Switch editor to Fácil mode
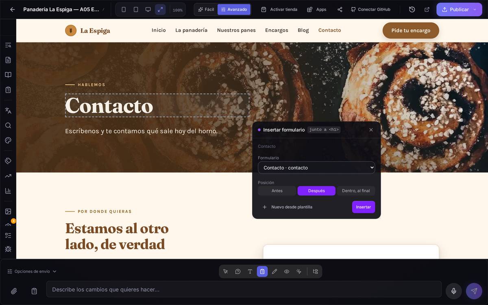Image resolution: width=488 pixels, height=305 pixels. 206,9
